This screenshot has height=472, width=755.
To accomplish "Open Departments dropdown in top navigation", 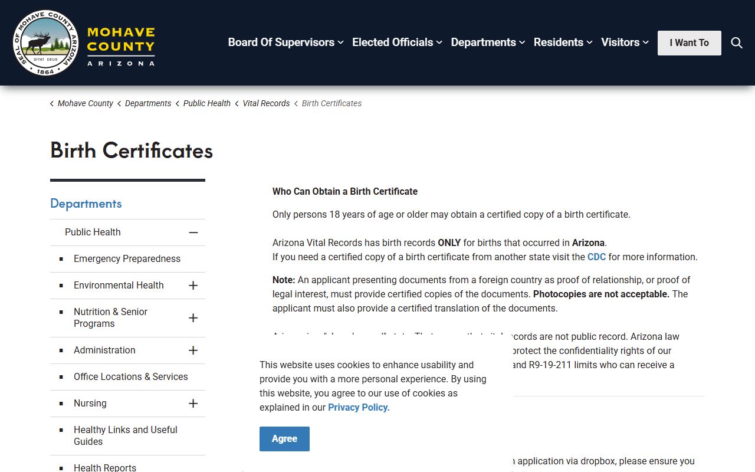I will [x=488, y=42].
